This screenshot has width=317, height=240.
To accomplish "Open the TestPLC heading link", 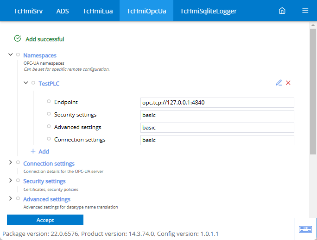I will pyautogui.click(x=49, y=84).
